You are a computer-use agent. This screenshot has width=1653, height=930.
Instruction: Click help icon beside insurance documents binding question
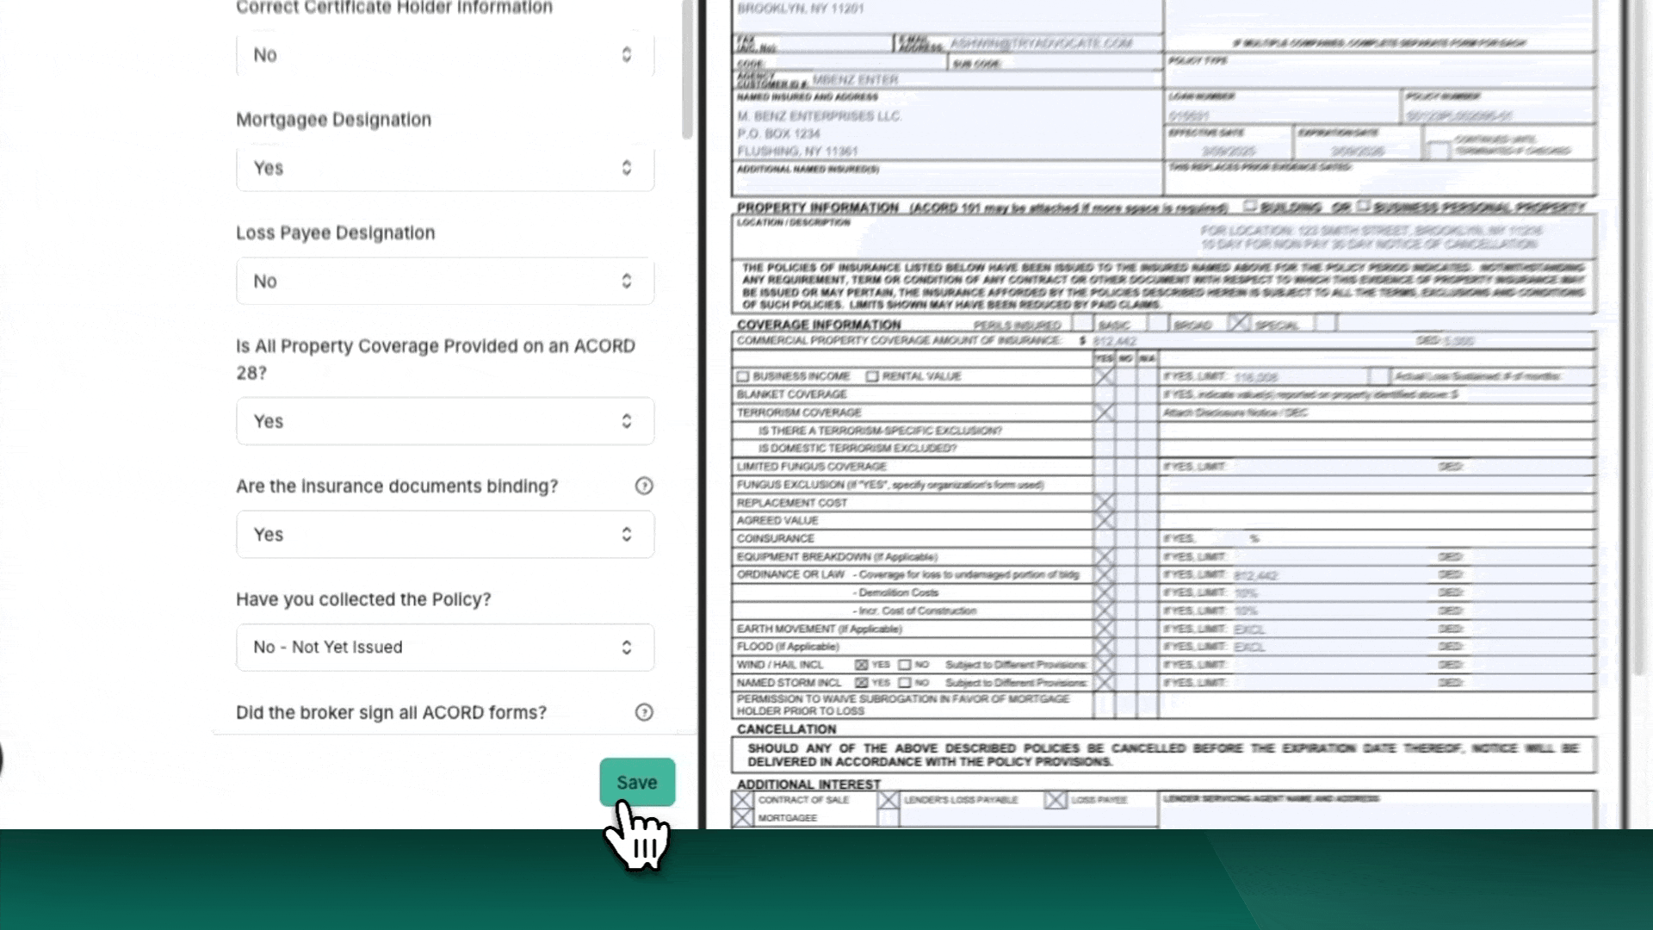(x=644, y=486)
